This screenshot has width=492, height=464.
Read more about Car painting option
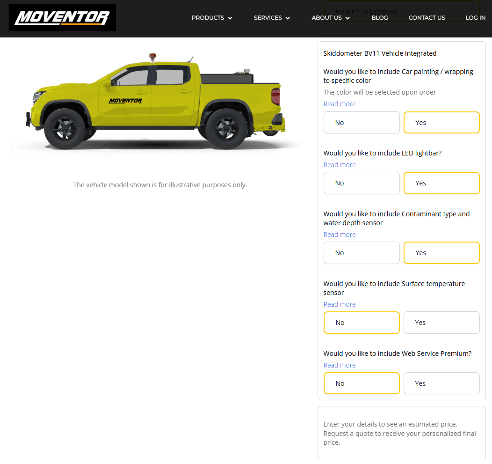pyautogui.click(x=339, y=103)
